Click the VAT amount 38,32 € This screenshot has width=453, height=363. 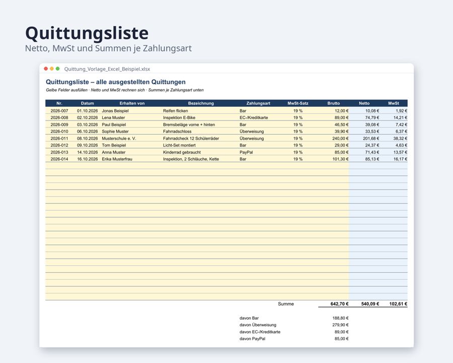(x=400, y=138)
